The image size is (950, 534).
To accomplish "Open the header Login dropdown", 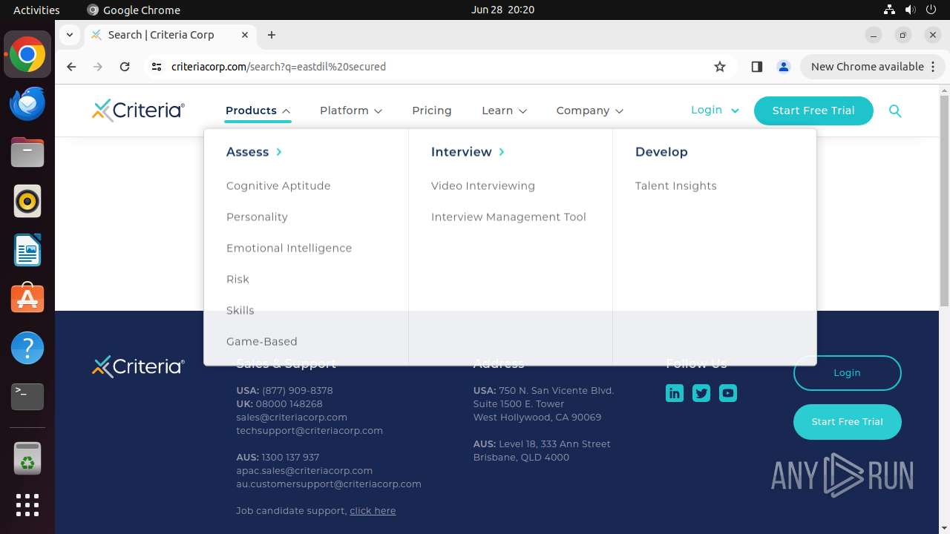I will pyautogui.click(x=715, y=110).
